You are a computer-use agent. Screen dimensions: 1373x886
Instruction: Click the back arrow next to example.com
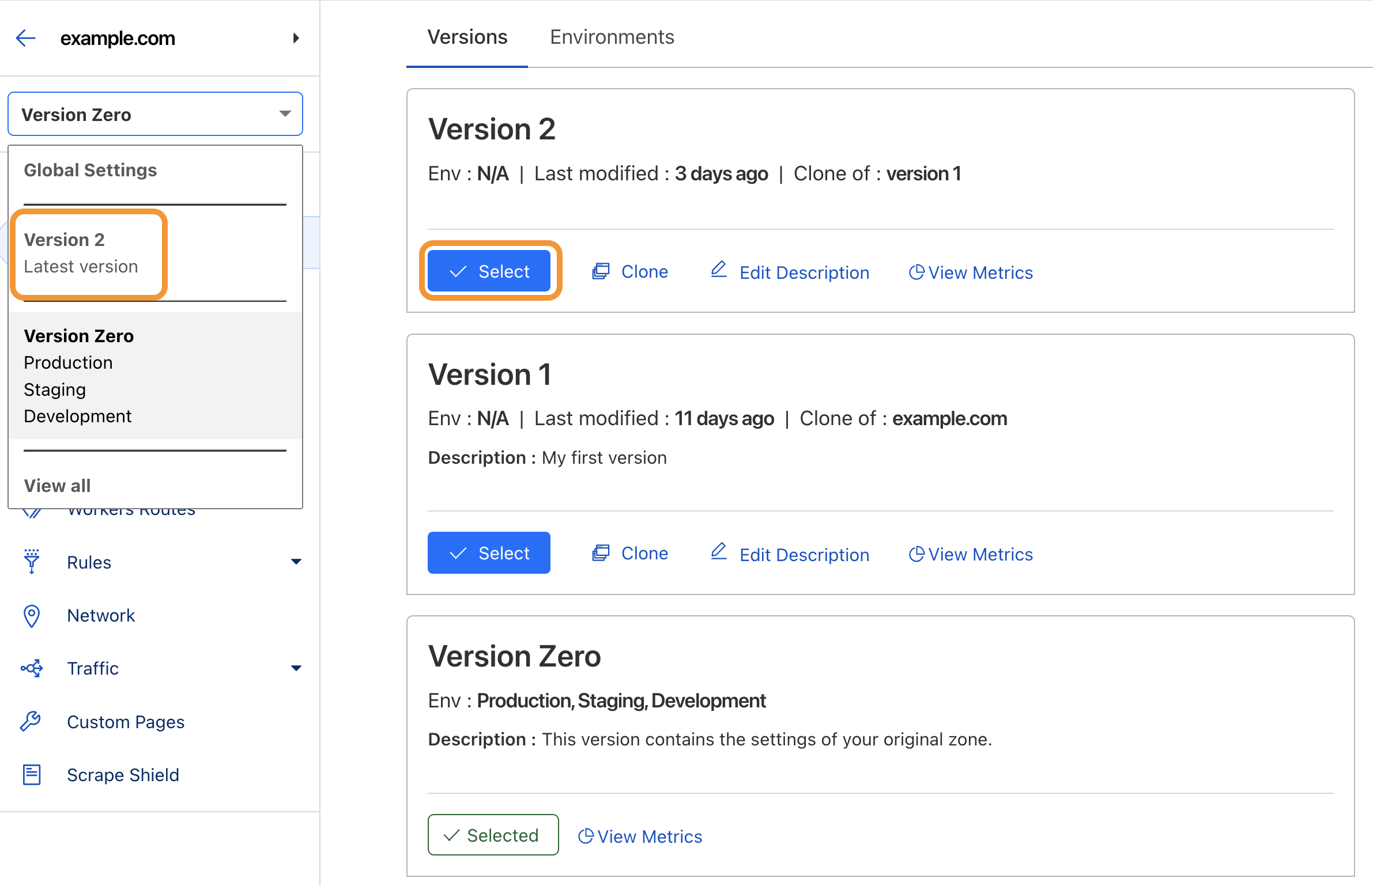point(25,38)
